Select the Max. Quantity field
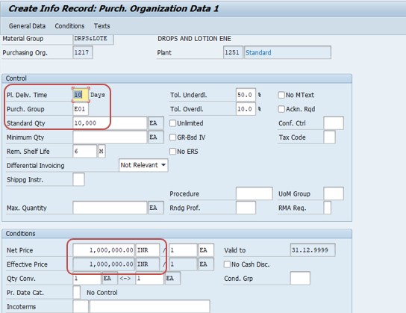The width and height of the screenshot is (406, 313). point(110,208)
